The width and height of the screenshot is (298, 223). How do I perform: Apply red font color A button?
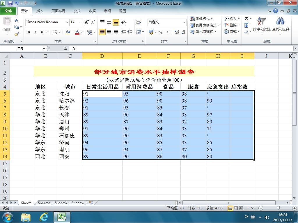click(77, 32)
